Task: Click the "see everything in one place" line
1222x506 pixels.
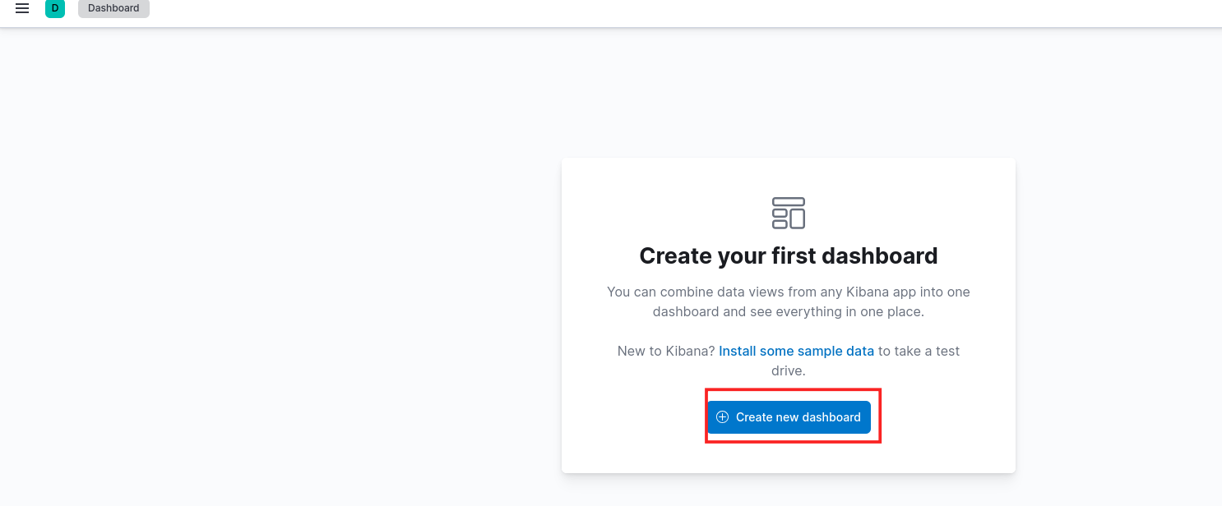Action: tap(788, 311)
